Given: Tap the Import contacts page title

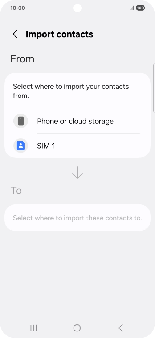Looking at the screenshot, I should 60,34.
